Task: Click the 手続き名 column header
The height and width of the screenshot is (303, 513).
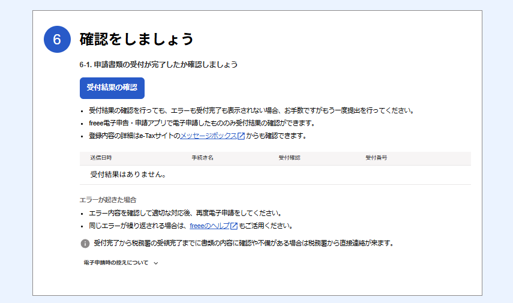Action: coord(203,158)
